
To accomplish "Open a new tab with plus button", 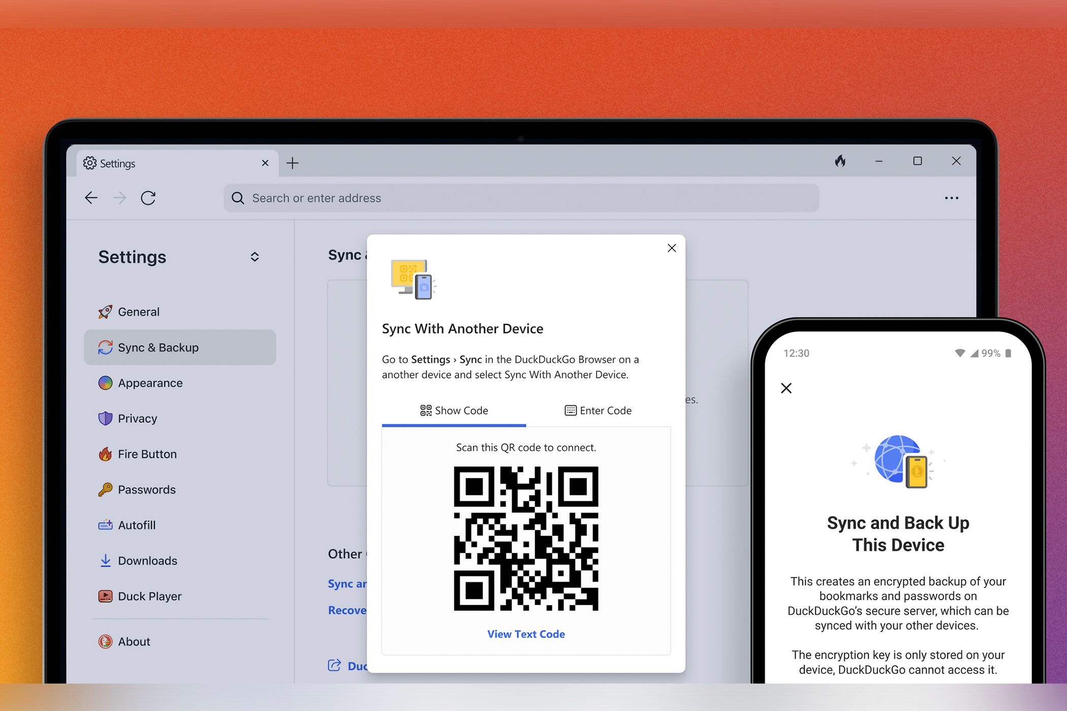I will pos(292,163).
